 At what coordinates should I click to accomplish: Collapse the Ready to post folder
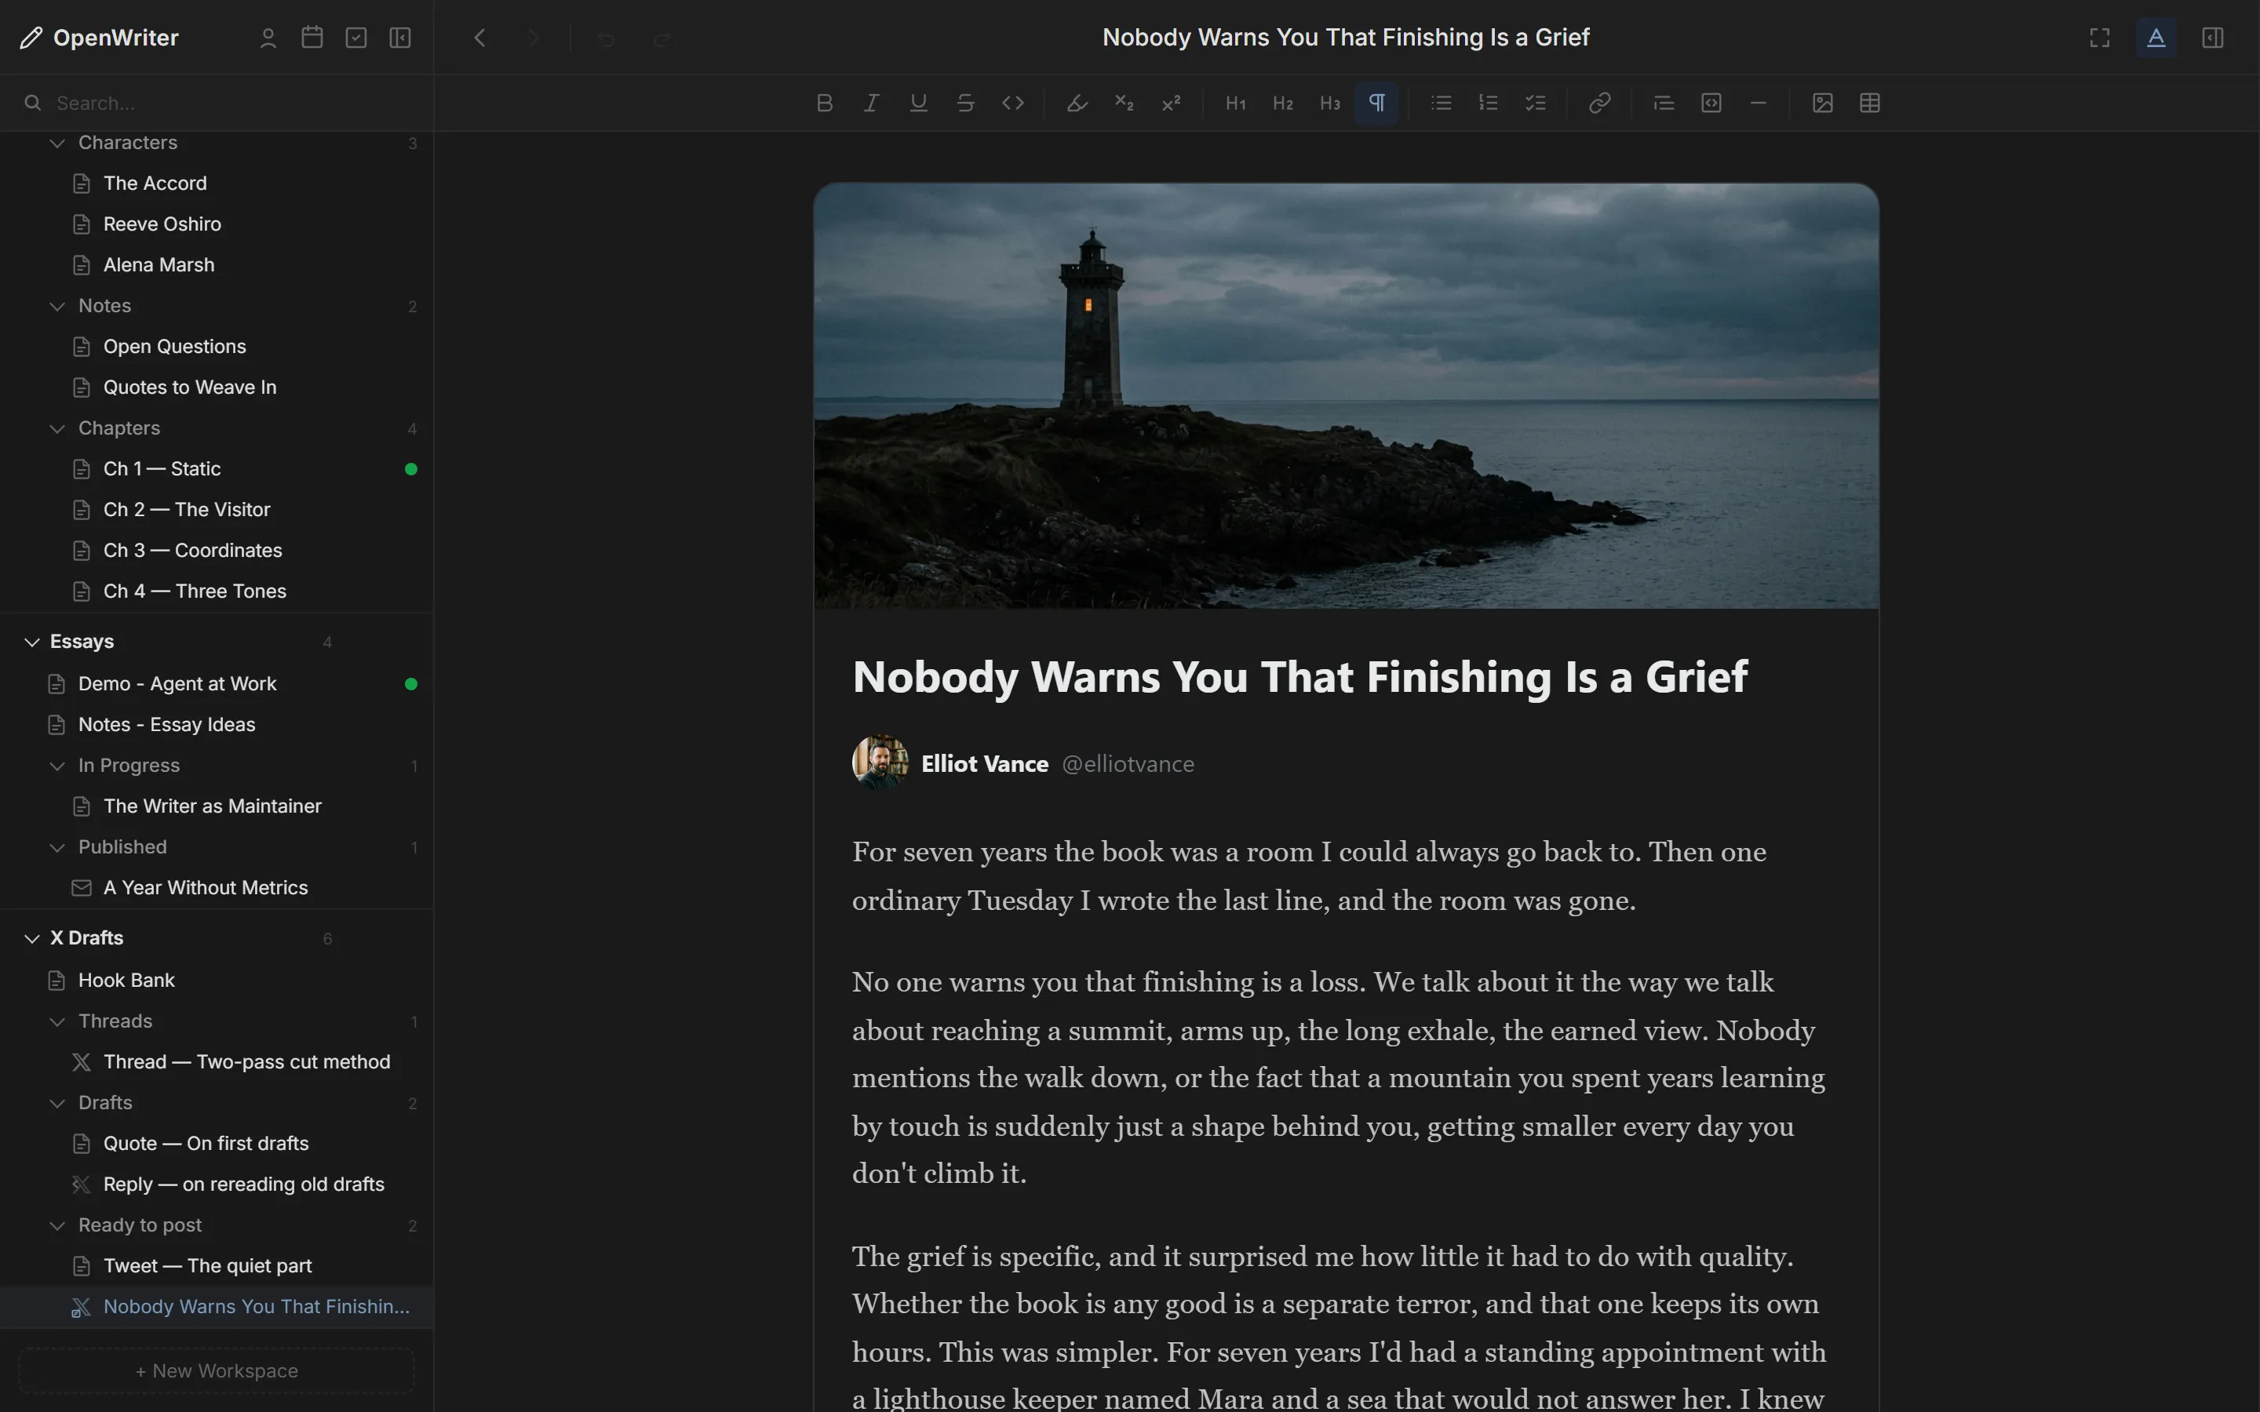click(x=57, y=1225)
